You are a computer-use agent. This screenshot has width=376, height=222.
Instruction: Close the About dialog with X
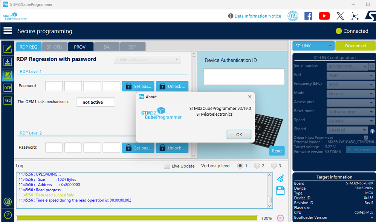[250, 97]
